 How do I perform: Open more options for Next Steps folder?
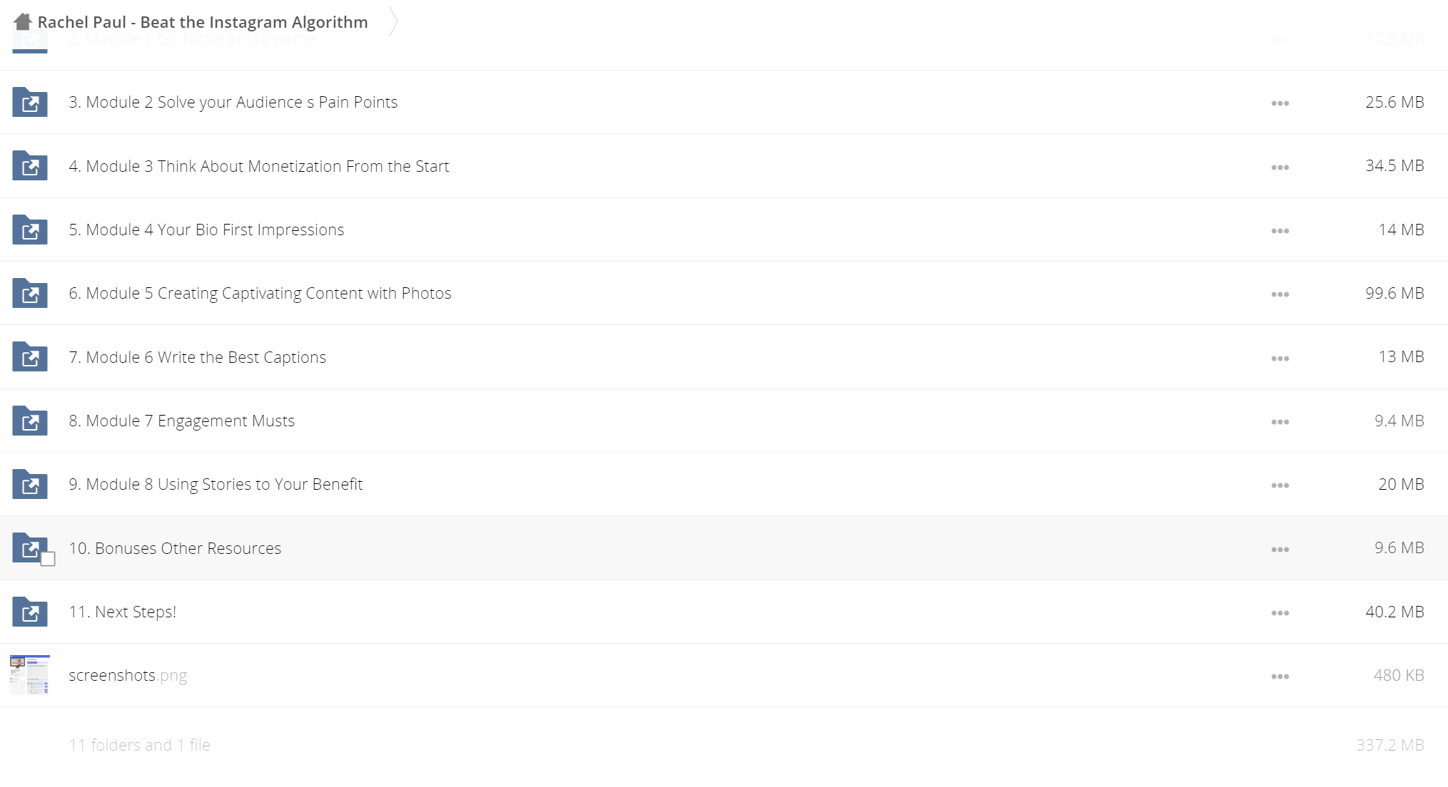point(1280,613)
